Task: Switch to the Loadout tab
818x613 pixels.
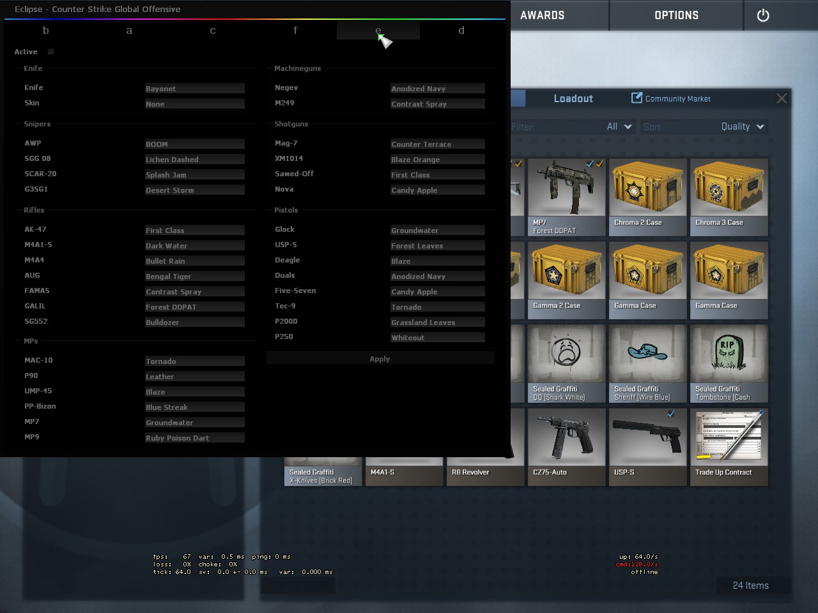Action: point(573,98)
